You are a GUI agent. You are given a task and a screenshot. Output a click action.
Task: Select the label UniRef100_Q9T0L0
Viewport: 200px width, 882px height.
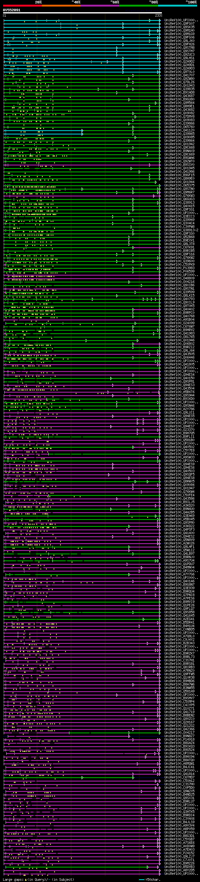pos(179,72)
